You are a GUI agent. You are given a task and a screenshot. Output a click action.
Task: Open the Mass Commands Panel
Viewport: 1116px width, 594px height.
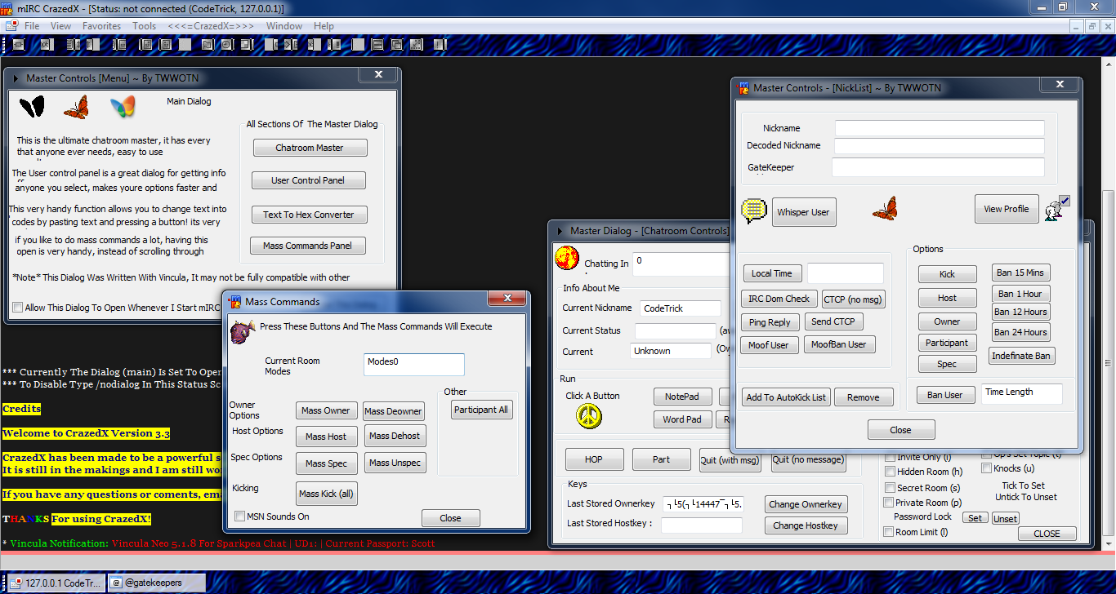coord(307,246)
